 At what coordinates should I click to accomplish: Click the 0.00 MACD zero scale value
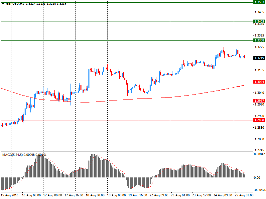tap(257, 177)
